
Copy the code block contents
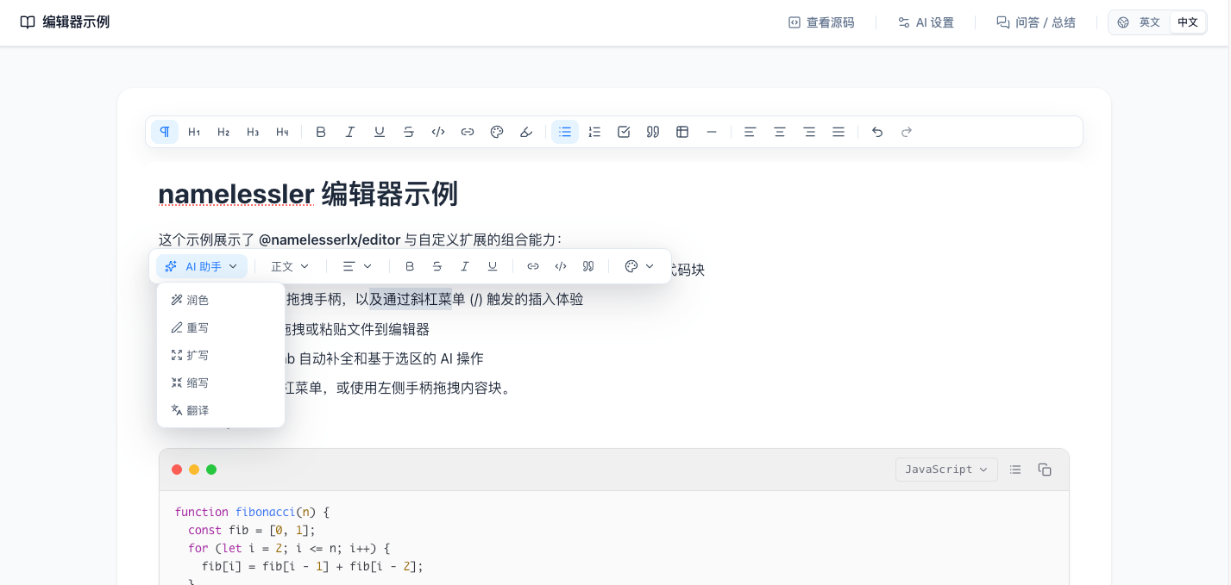coord(1045,470)
